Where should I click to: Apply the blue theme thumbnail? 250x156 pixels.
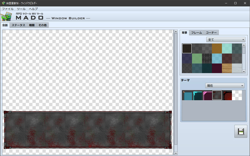point(187,95)
